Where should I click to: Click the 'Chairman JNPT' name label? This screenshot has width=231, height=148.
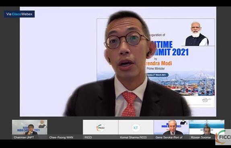pos(24,138)
